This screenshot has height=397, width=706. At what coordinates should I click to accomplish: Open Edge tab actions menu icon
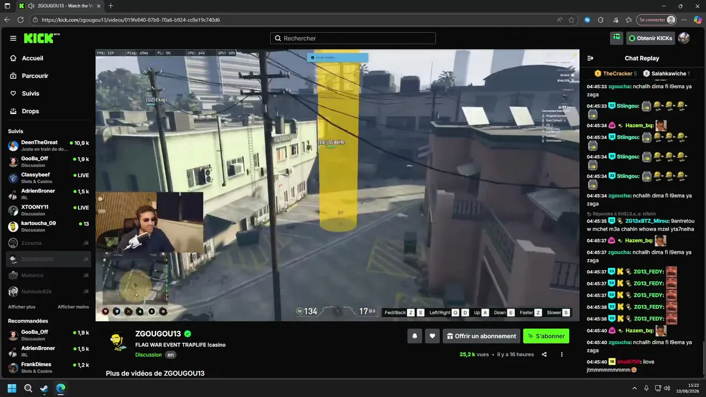tap(7, 6)
